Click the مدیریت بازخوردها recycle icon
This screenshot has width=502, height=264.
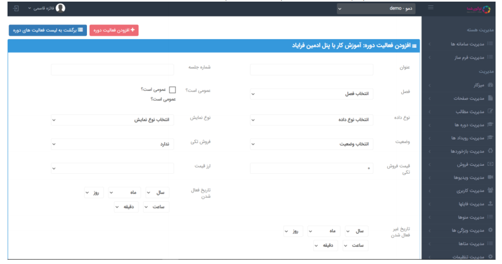click(x=490, y=151)
